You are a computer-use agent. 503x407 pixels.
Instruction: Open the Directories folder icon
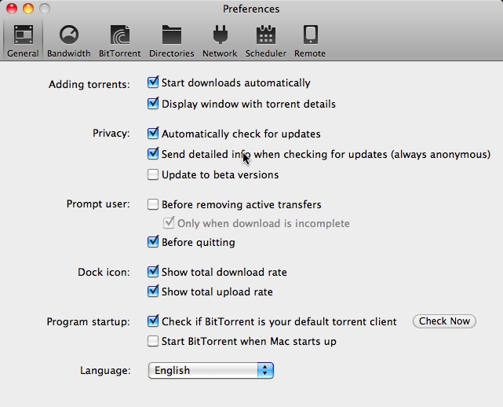(x=171, y=35)
